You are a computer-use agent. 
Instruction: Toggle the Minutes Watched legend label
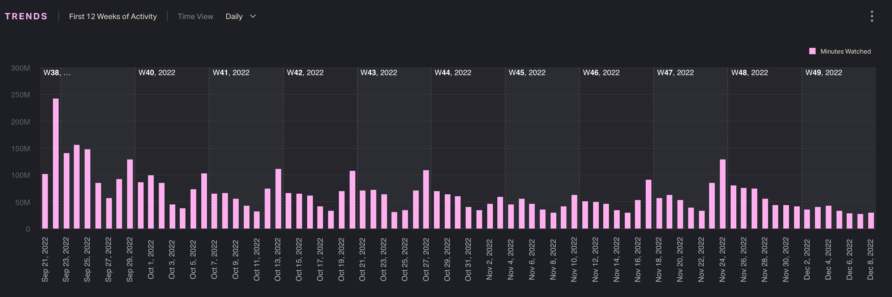(x=845, y=51)
